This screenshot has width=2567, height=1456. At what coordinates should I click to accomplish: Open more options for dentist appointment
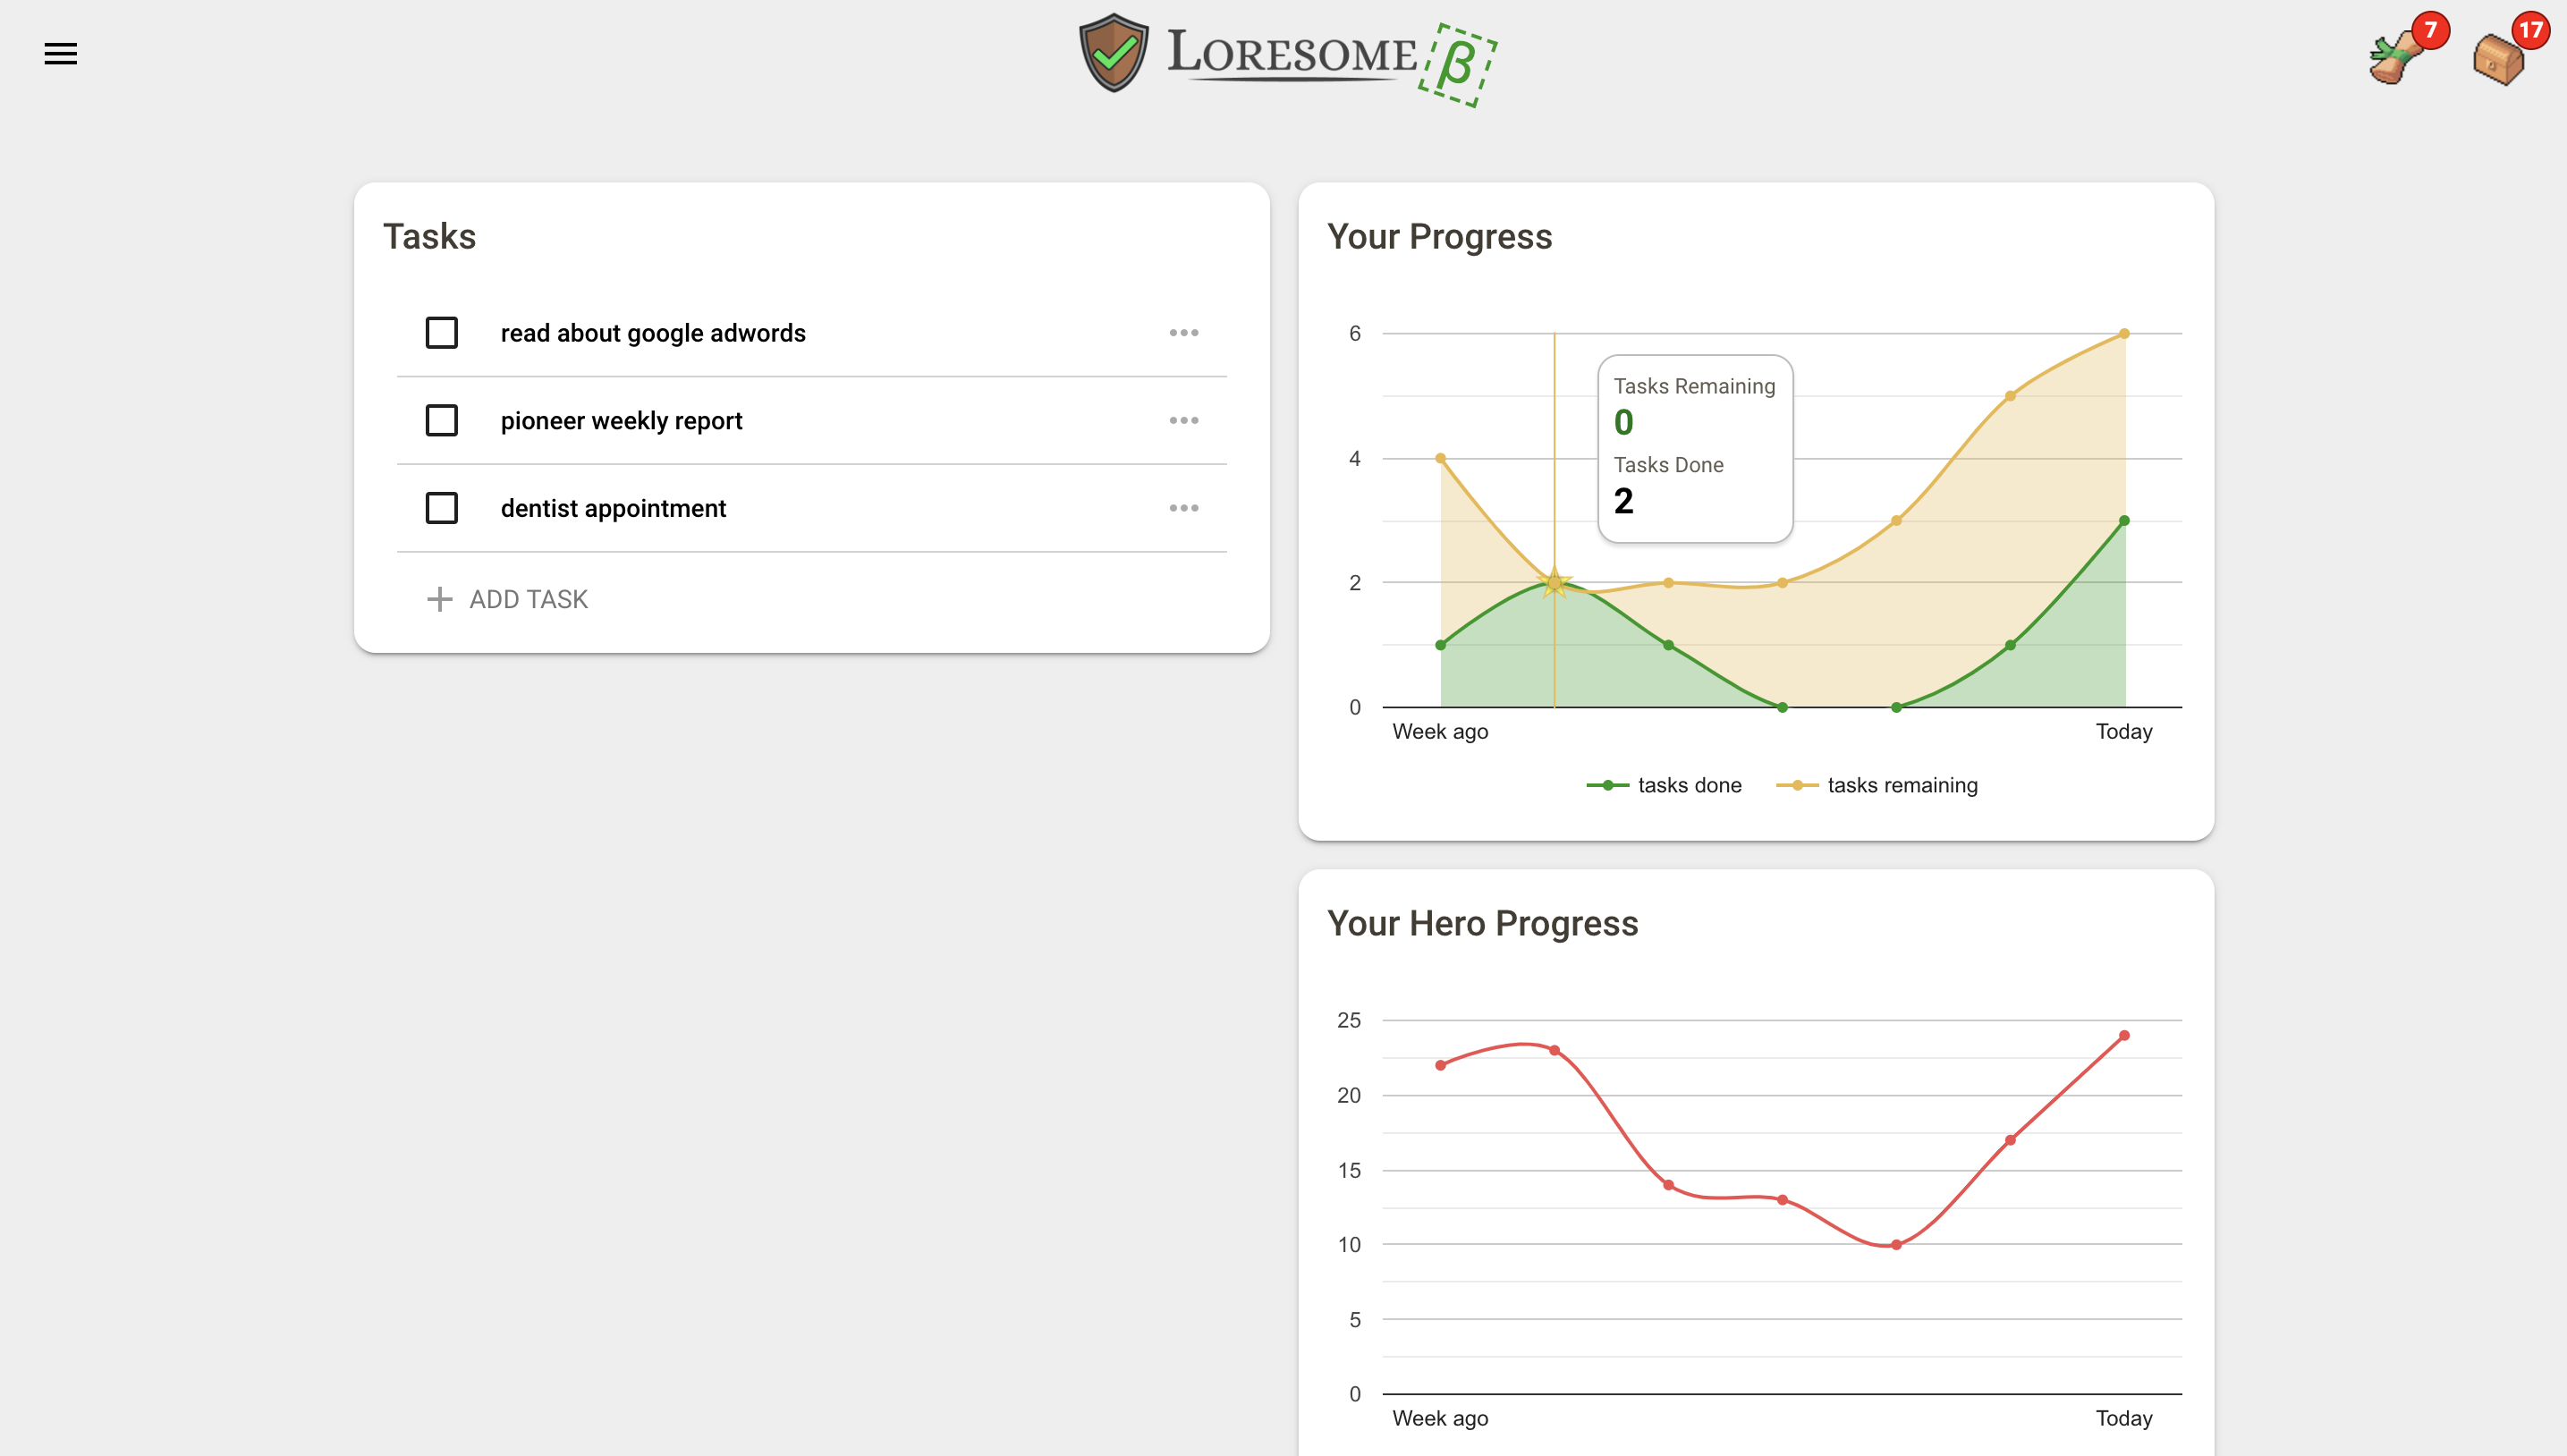[1183, 508]
